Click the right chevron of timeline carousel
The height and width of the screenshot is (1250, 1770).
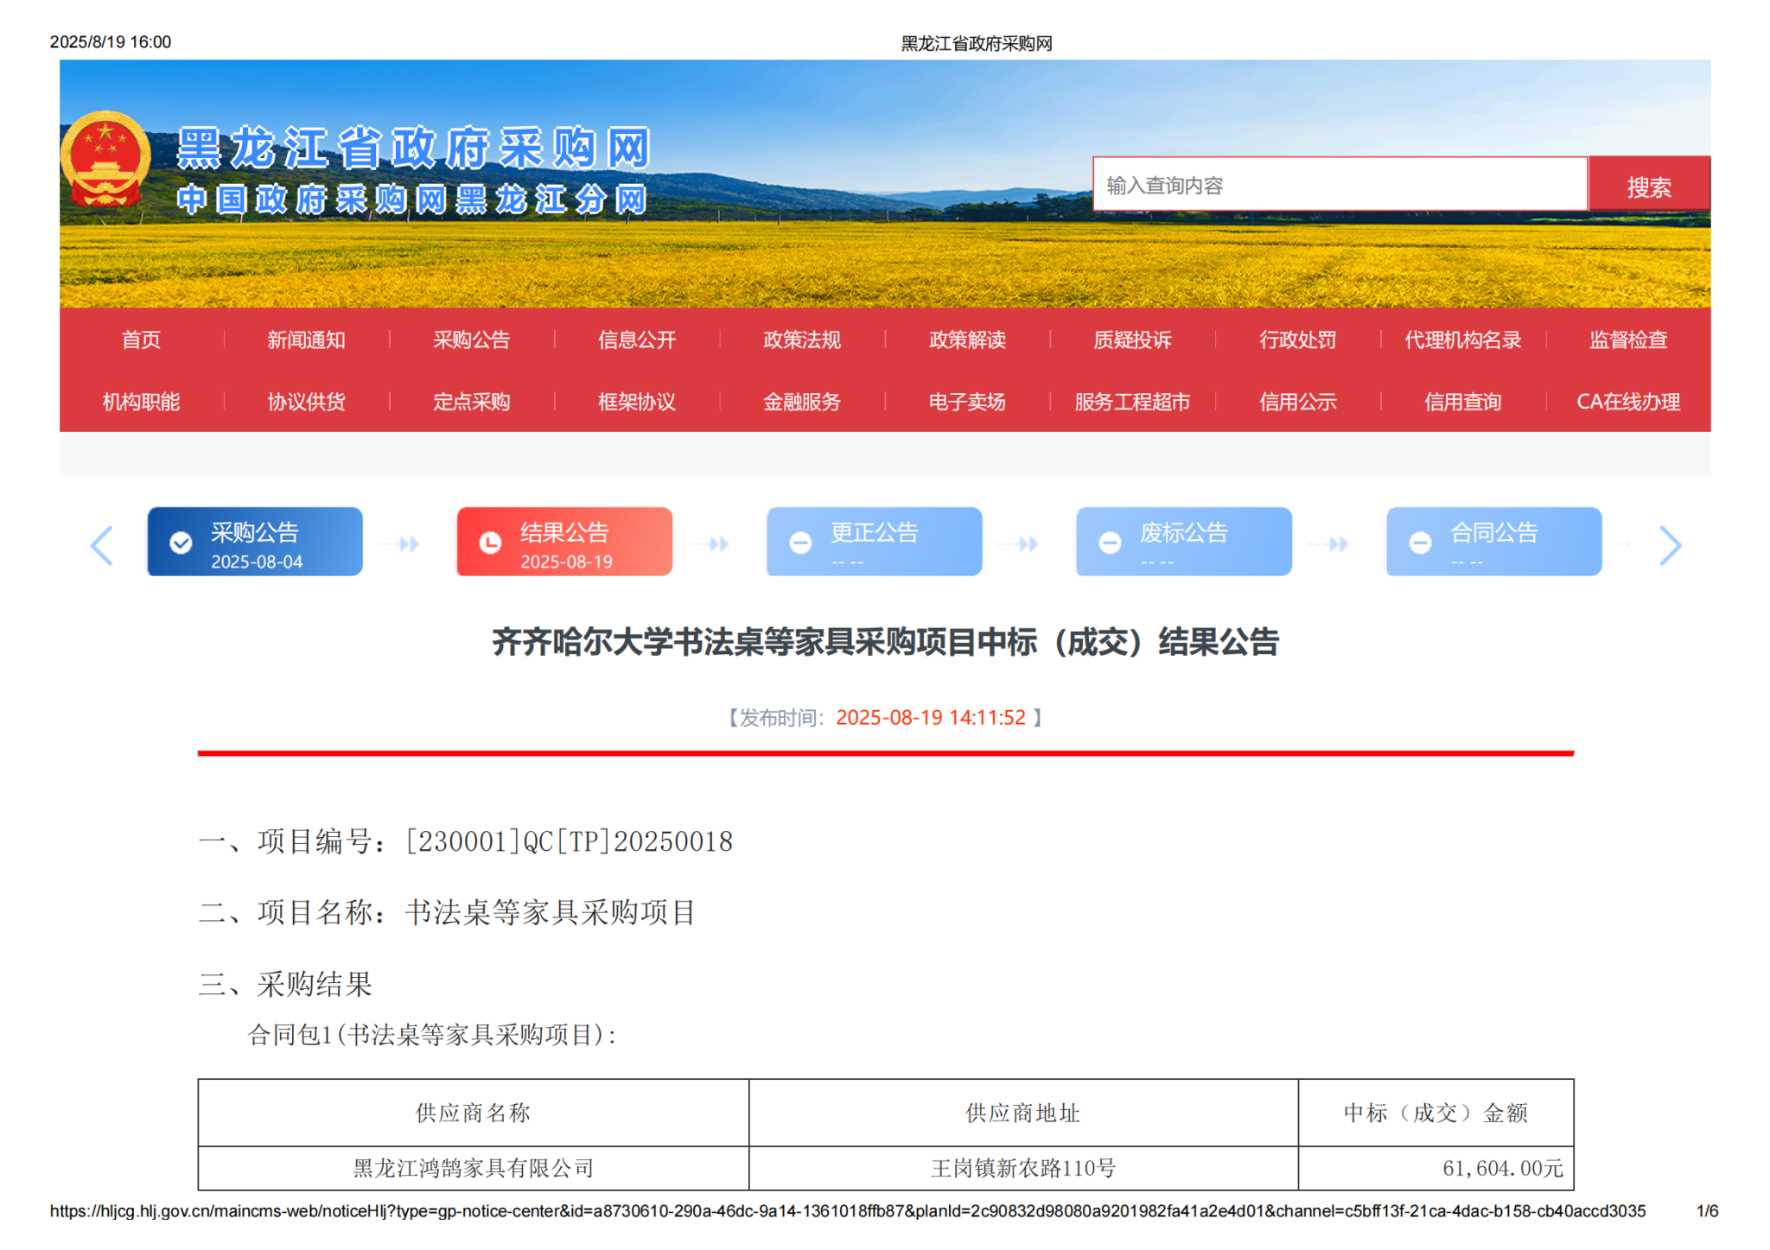point(1670,545)
